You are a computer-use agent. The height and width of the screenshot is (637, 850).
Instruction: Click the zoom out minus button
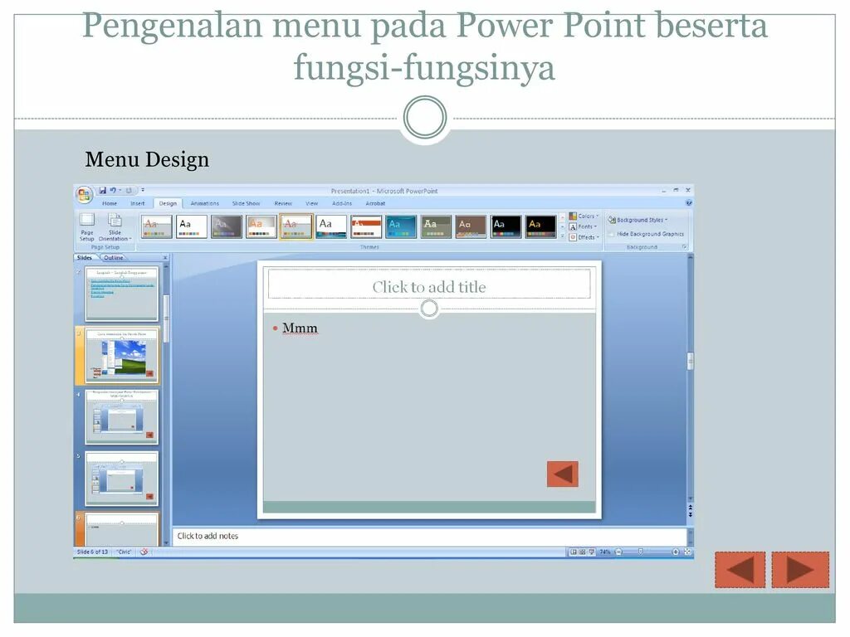(x=618, y=552)
